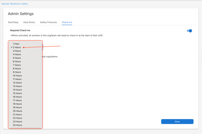Pick the 10 Hours entry
The image size is (202, 134).
point(25,76)
